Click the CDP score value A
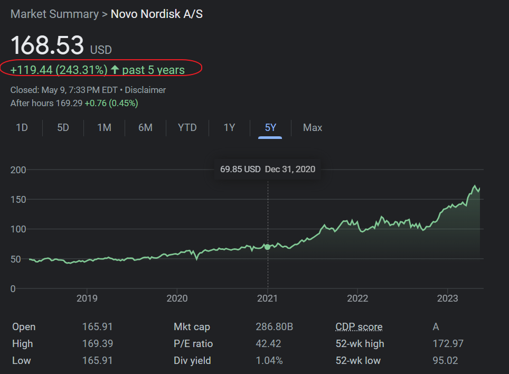Viewport: 509px width, 374px height. pyautogui.click(x=436, y=326)
